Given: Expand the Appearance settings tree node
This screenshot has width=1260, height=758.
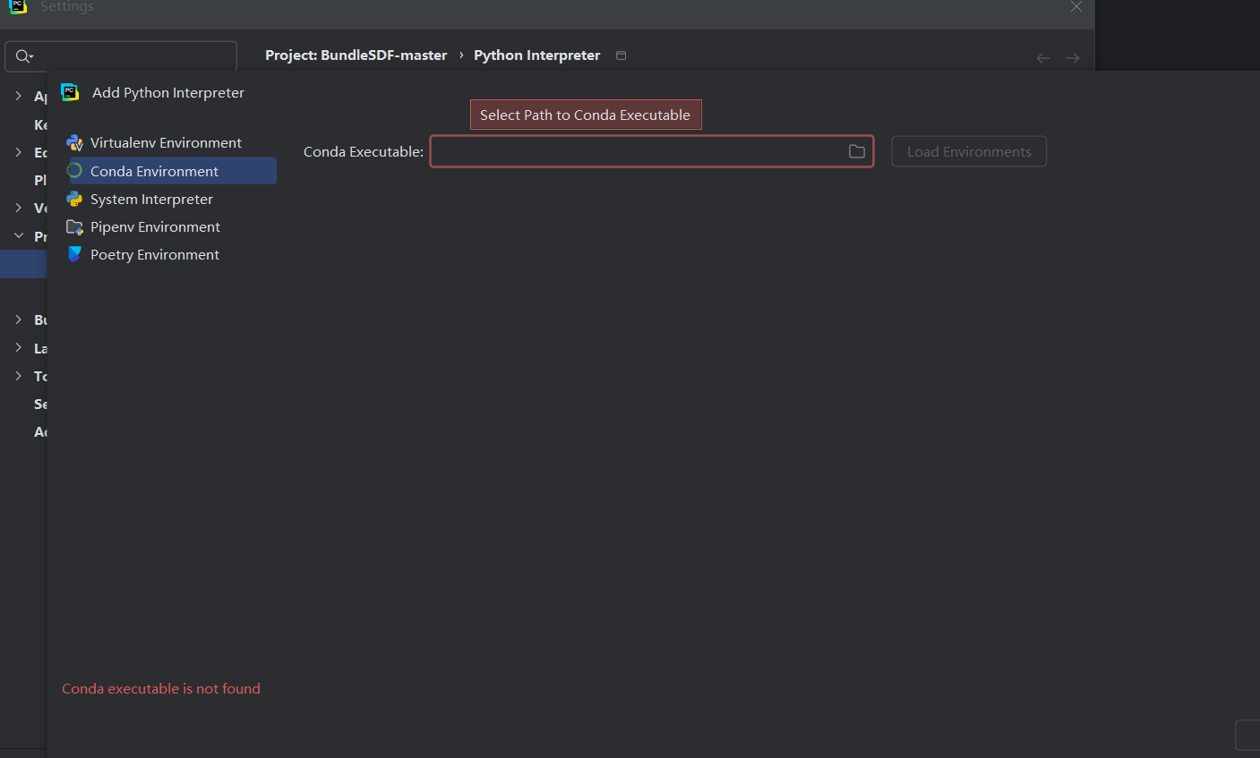Looking at the screenshot, I should click(x=18, y=96).
